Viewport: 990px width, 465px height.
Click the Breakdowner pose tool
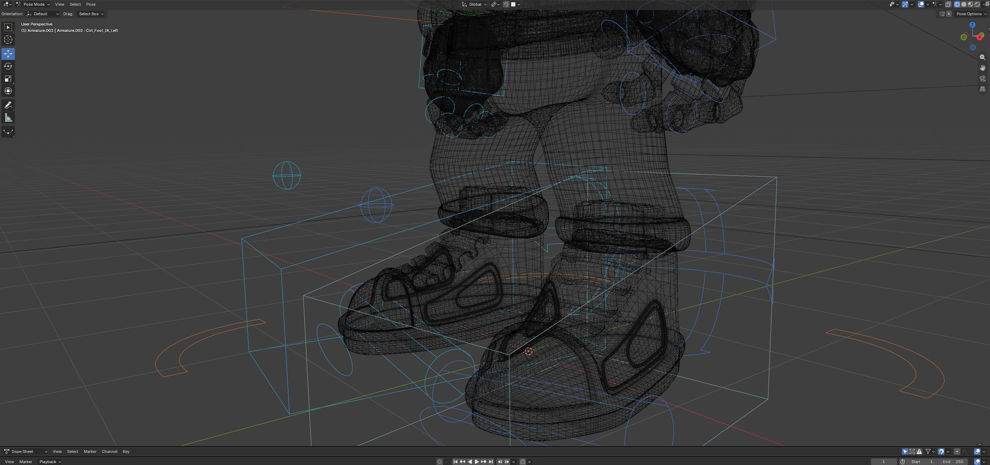(8, 132)
